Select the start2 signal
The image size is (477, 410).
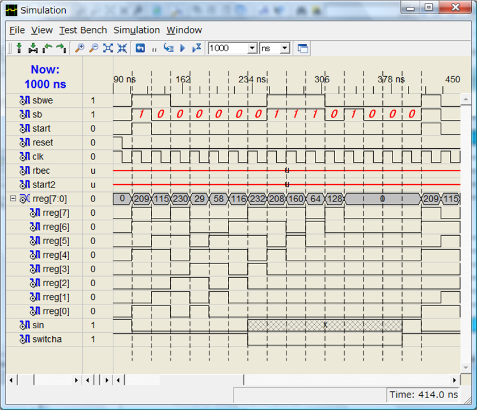coord(44,185)
